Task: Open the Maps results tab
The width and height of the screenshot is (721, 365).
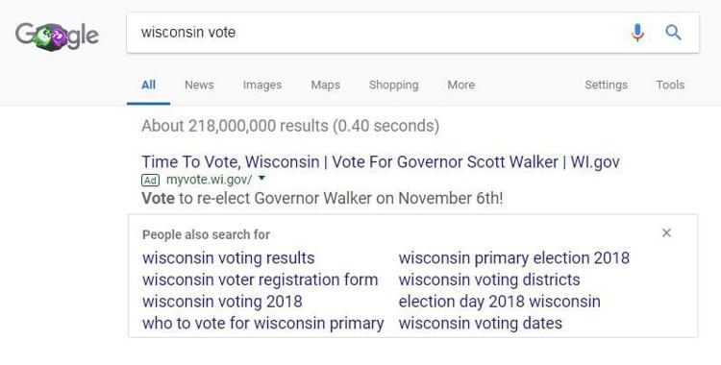Action: (325, 85)
